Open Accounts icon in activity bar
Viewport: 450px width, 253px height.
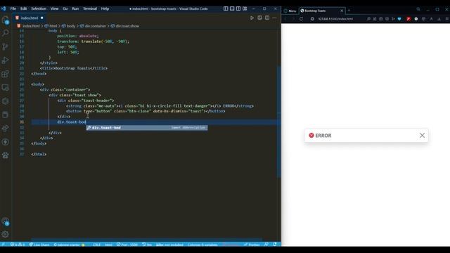pos(5,221)
